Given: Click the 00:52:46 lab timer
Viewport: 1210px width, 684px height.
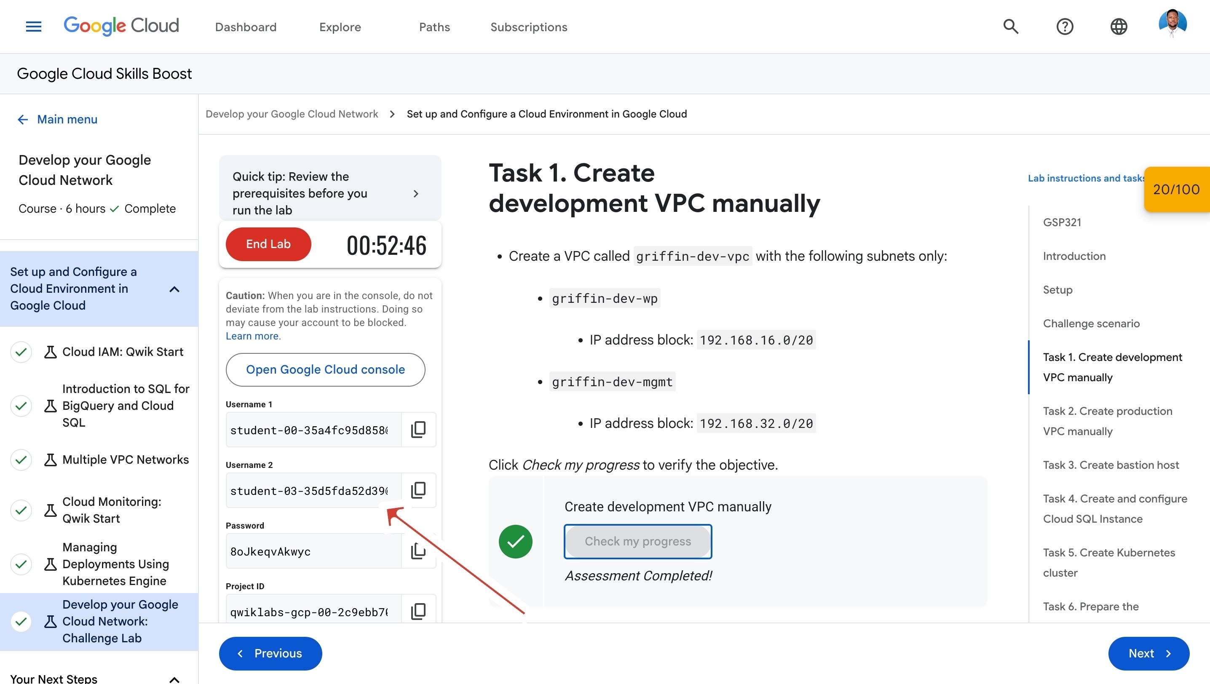Looking at the screenshot, I should tap(386, 245).
